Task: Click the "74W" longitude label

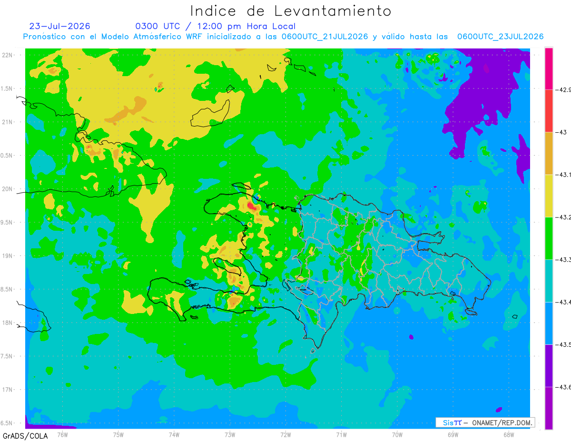Action: tap(174, 434)
